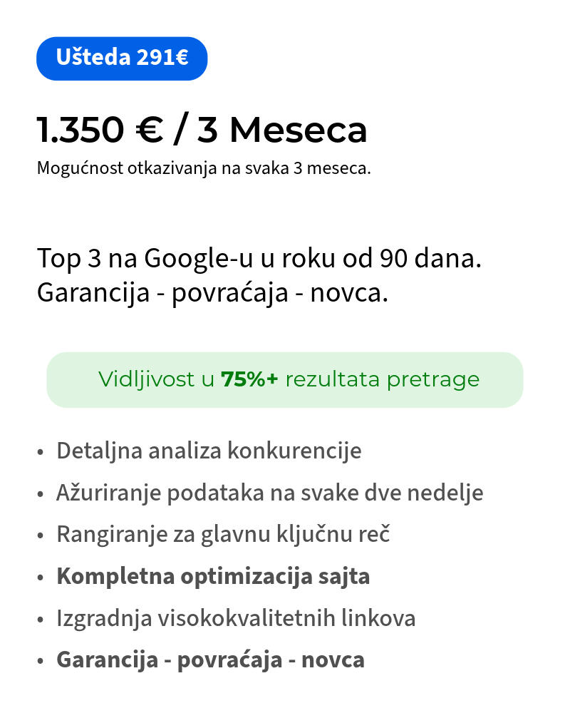Click the Garancija paragraph line ending with period
Screen dimensions: 570x713
click(212, 293)
